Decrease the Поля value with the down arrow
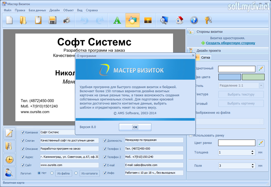The height and width of the screenshot is (187, 271). pyautogui.click(x=253, y=167)
